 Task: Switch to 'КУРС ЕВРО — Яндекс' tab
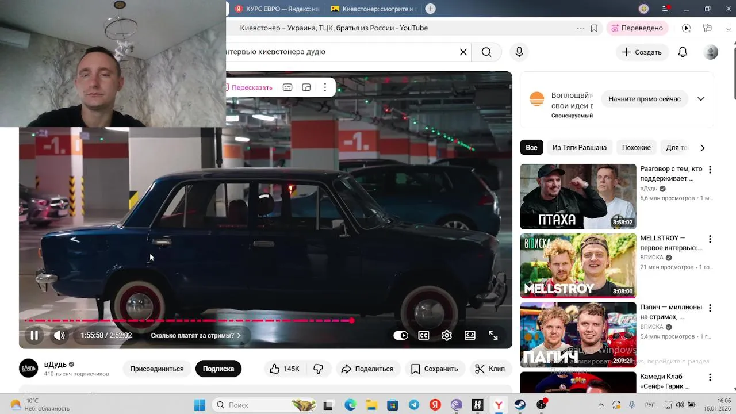[277, 9]
